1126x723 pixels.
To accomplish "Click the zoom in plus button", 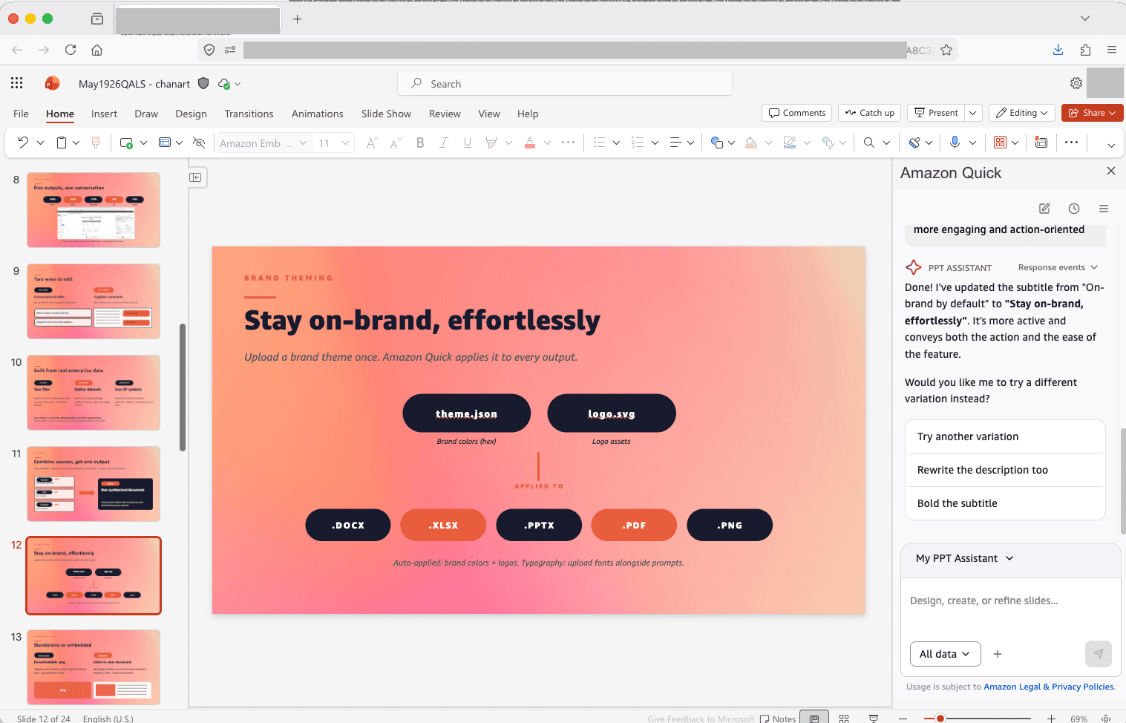I will tap(1051, 719).
